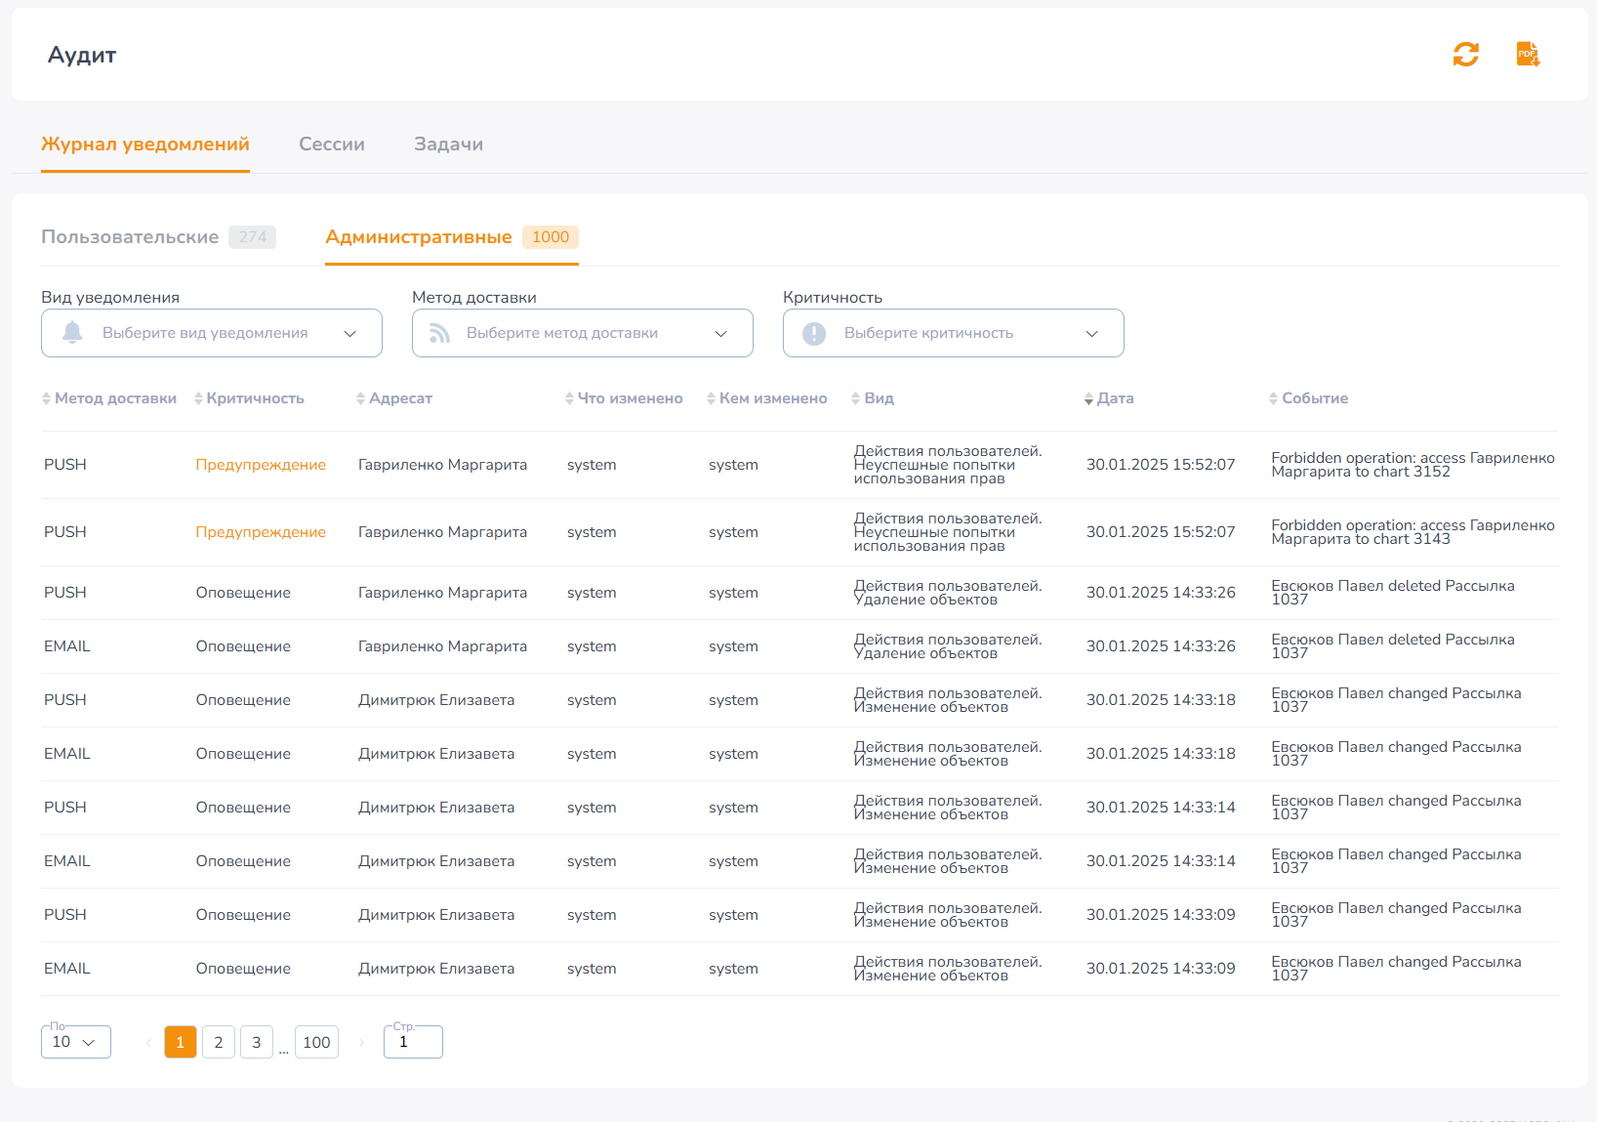
Task: Open the Метод доставки dropdown
Action: 583,333
